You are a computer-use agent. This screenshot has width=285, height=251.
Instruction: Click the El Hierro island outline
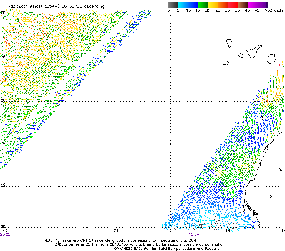coord(226,63)
